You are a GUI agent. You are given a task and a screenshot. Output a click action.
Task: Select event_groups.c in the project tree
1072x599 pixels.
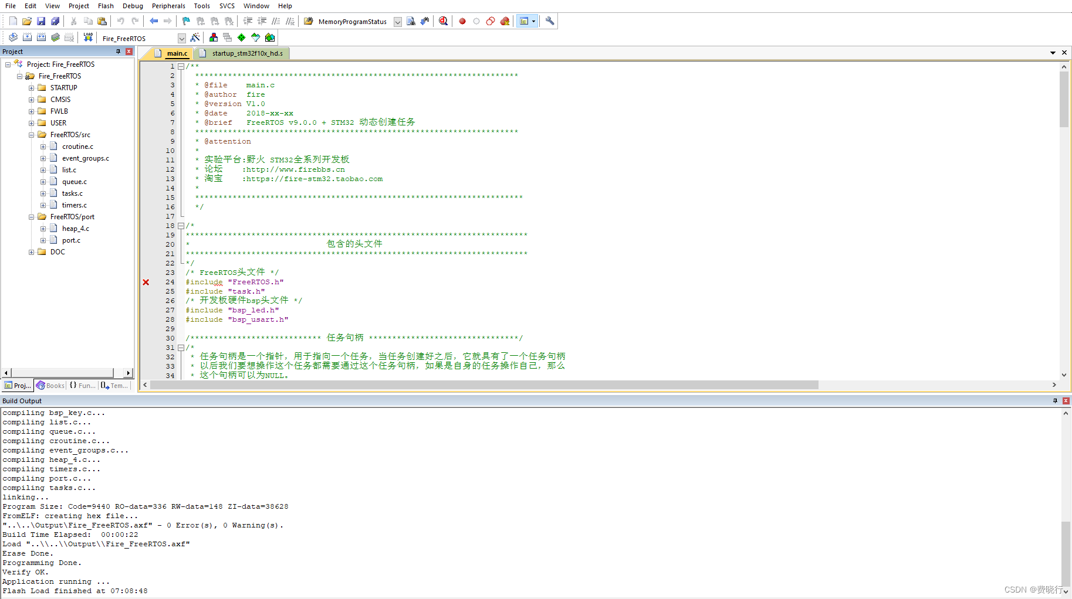coord(86,158)
